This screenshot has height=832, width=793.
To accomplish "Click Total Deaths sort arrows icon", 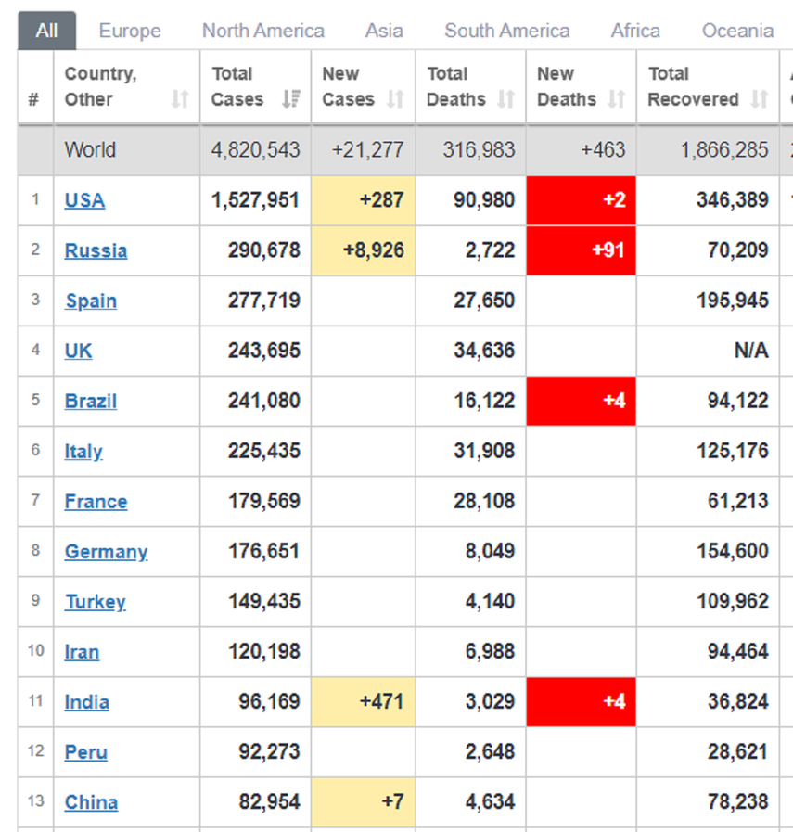I will [506, 99].
